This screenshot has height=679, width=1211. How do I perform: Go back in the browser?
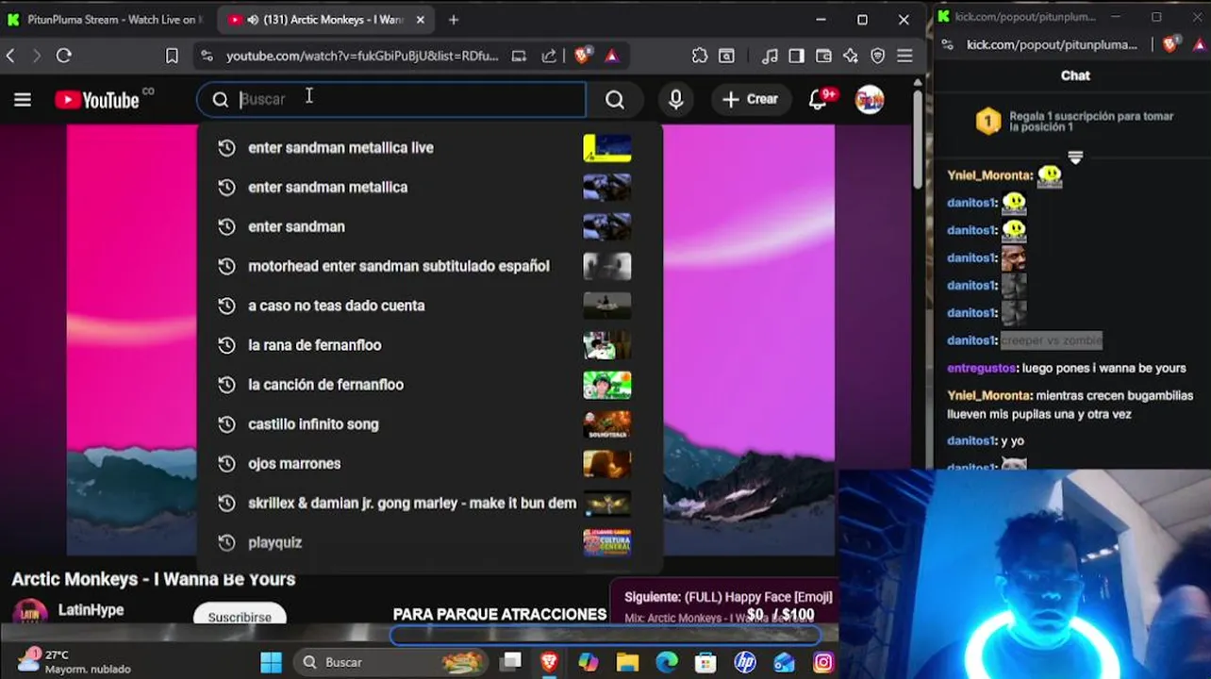[x=11, y=57]
